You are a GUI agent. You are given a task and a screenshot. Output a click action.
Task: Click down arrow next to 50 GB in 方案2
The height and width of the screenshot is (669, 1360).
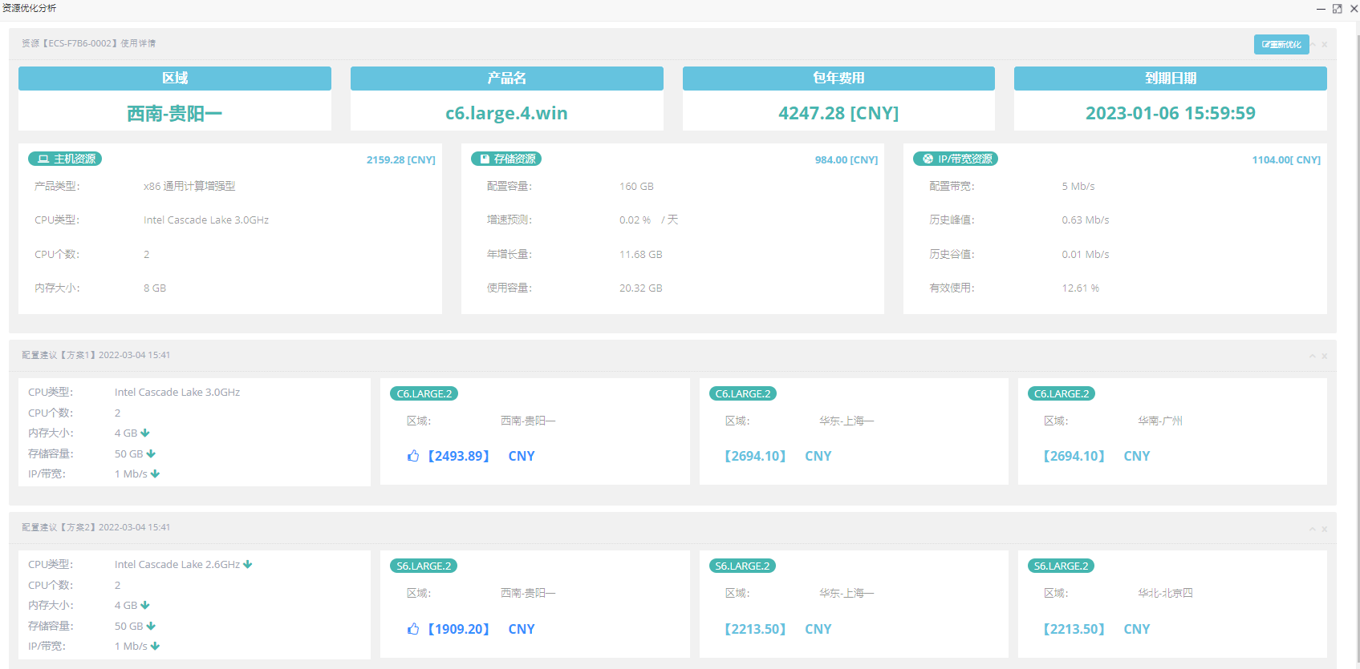(x=151, y=627)
